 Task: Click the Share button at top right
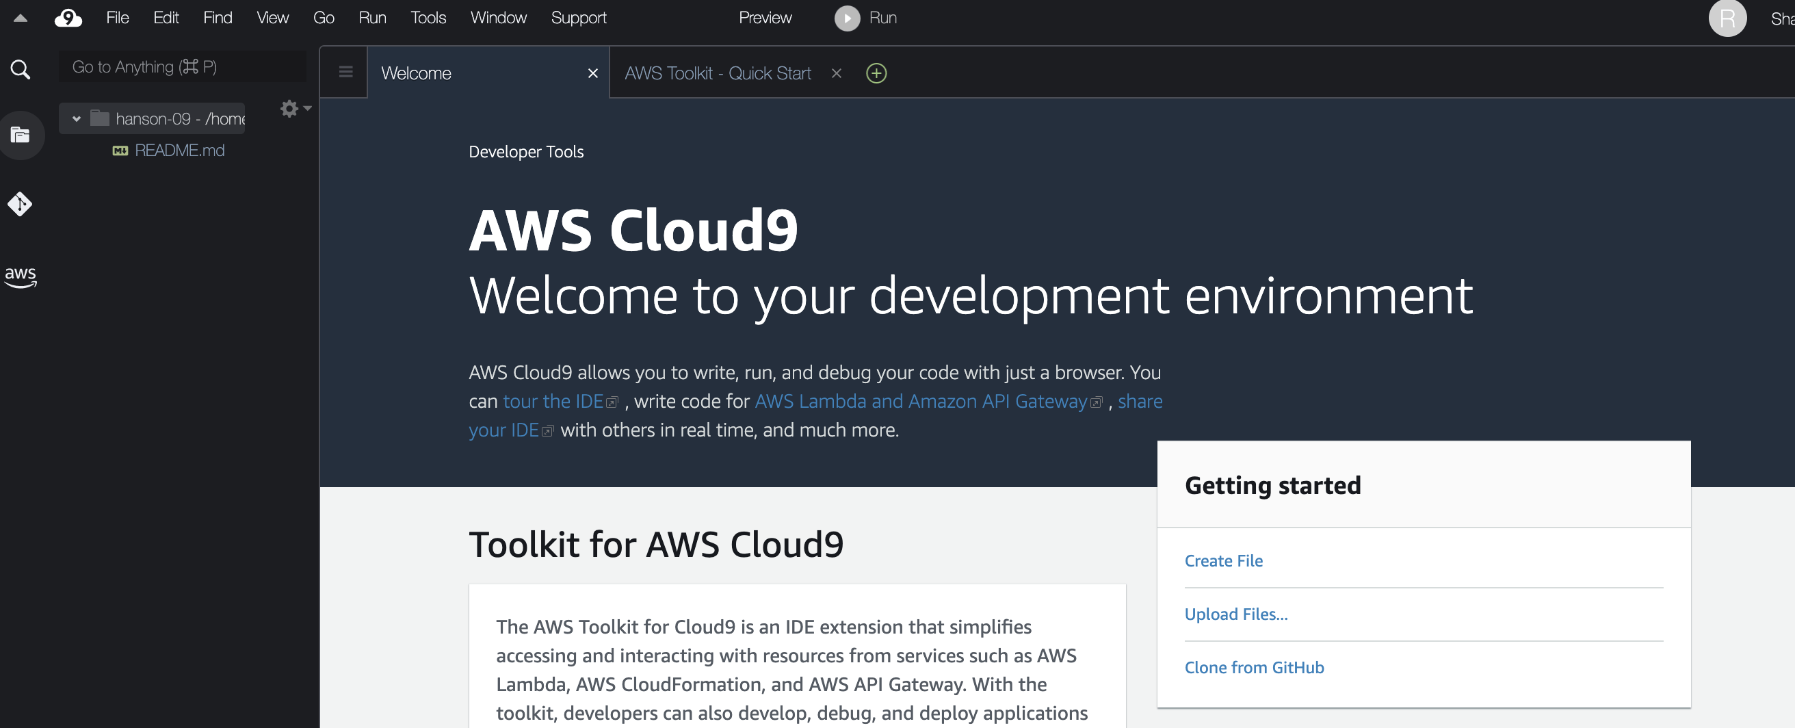click(1782, 18)
